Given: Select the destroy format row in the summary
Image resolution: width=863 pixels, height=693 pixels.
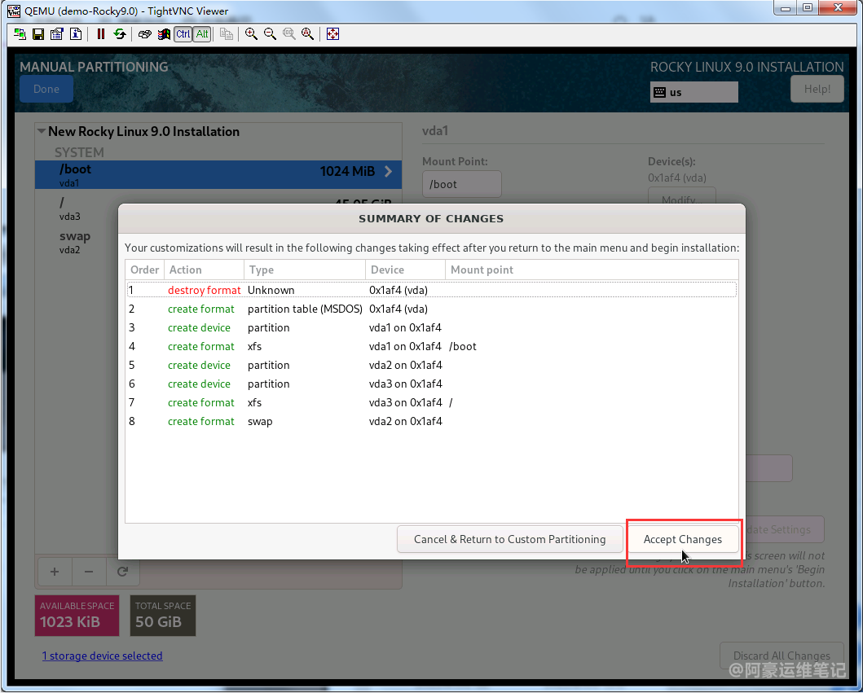Looking at the screenshot, I should pyautogui.click(x=204, y=290).
